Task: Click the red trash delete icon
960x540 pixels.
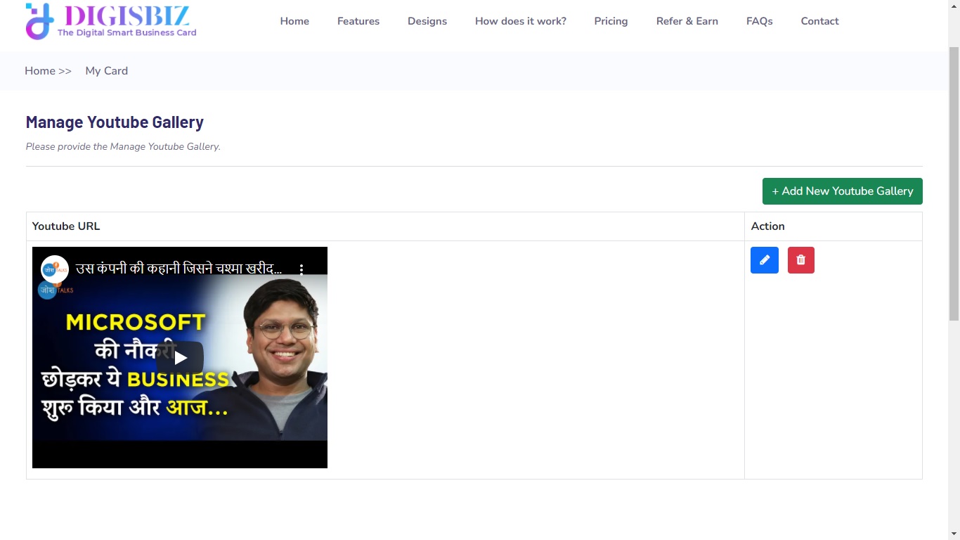Action: click(x=800, y=260)
